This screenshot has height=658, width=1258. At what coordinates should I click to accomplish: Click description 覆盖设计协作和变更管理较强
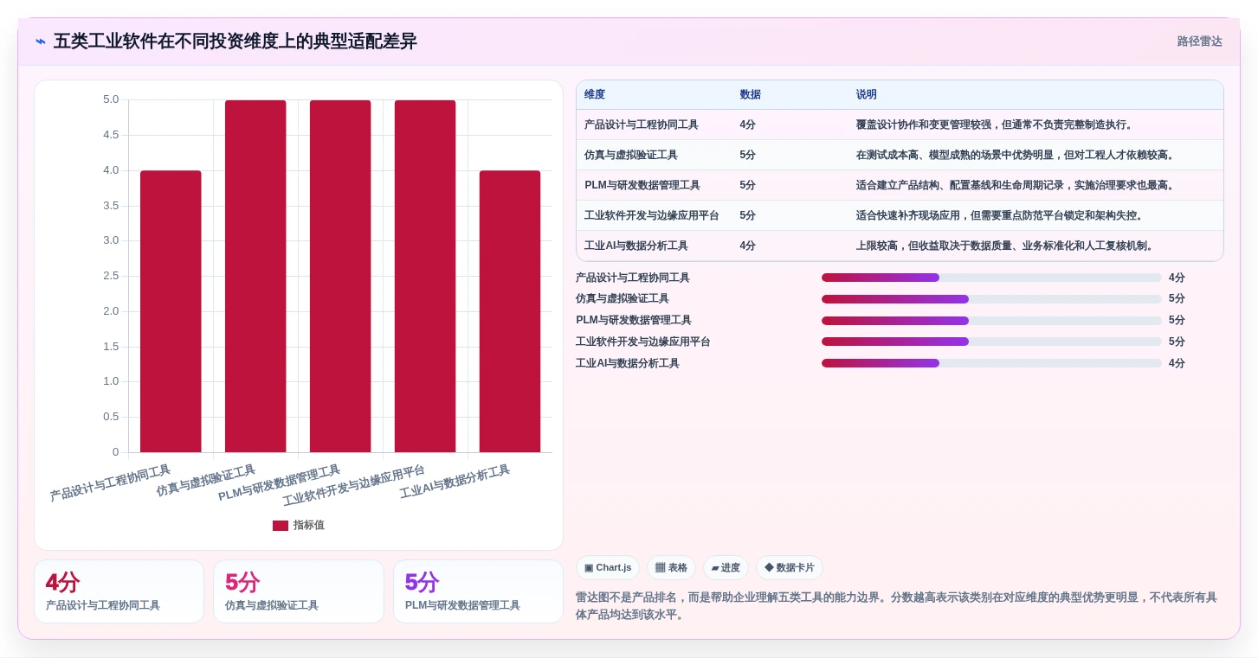[995, 125]
